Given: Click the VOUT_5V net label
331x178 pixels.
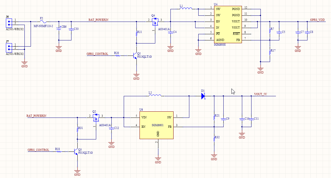Looking at the screenshot, I should coord(260,94).
